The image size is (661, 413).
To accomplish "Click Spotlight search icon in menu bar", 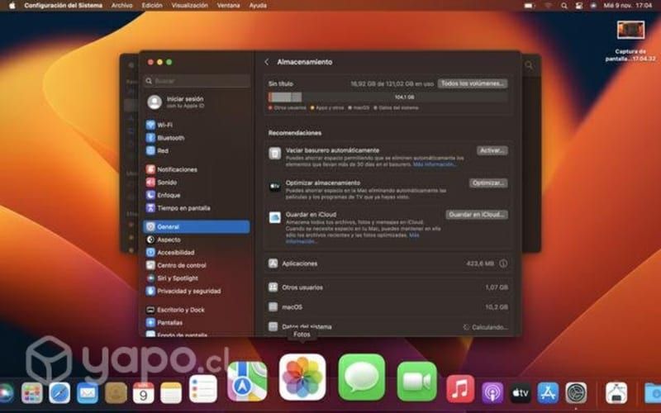I will tap(564, 6).
